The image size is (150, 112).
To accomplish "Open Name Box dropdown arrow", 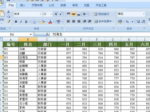I will pos(31,34).
